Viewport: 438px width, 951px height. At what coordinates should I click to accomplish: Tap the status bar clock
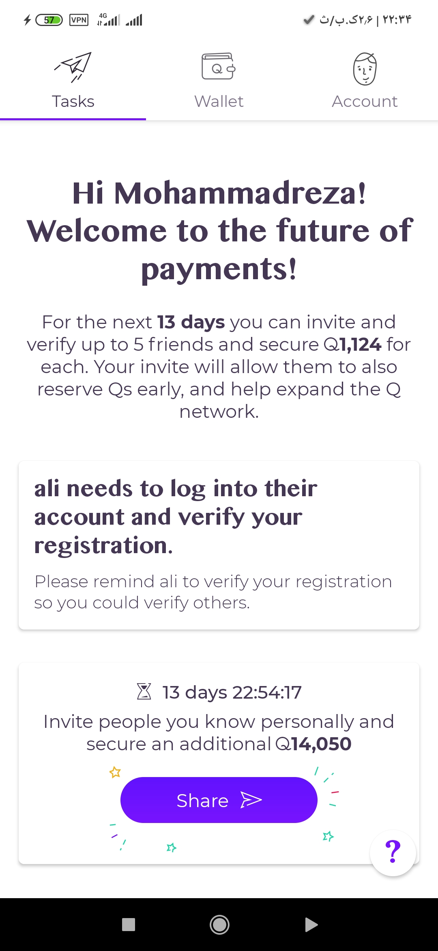397,20
